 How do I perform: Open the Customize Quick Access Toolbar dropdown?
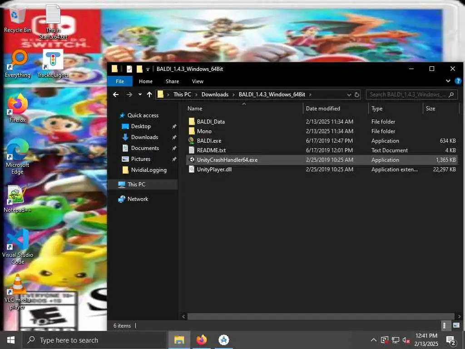tap(148, 69)
